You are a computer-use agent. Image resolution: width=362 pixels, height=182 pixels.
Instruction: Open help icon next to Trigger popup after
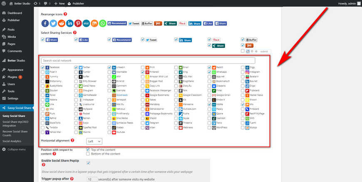[72, 179]
